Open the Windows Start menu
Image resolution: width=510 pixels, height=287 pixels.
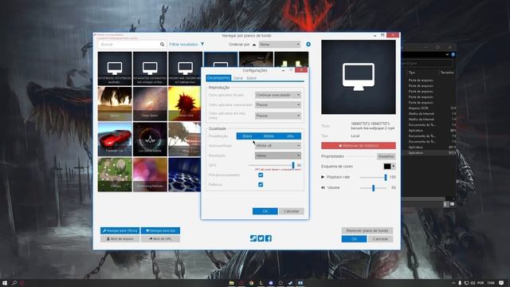click(5, 283)
